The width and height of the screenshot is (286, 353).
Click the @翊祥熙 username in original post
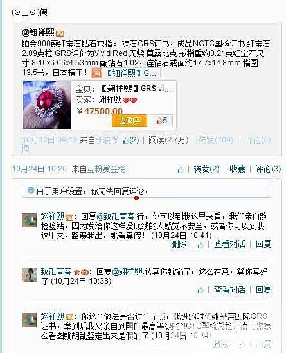click(38, 33)
